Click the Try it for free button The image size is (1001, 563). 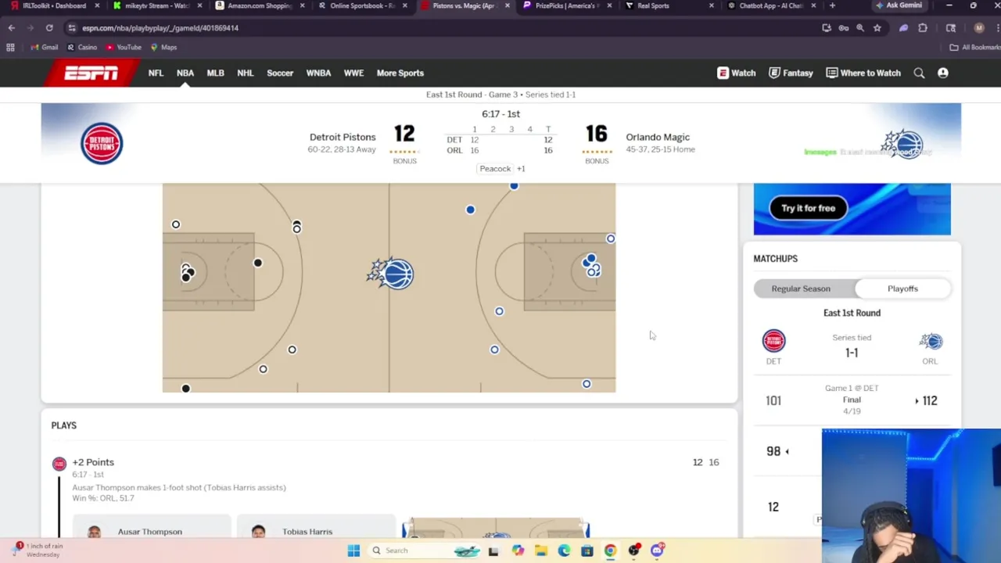[808, 208]
